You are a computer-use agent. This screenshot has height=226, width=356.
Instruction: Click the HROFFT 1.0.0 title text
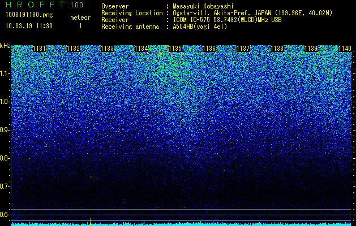tap(45, 5)
